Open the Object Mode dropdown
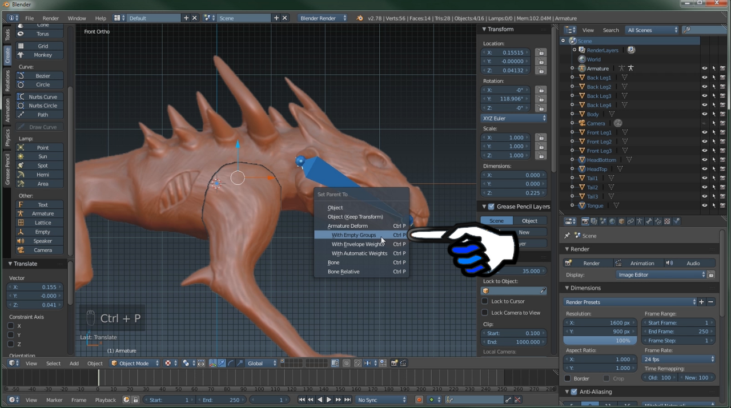The height and width of the screenshot is (408, 731). click(135, 363)
